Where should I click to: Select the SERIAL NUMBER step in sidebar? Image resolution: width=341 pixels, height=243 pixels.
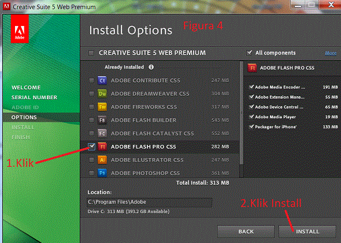(34, 98)
